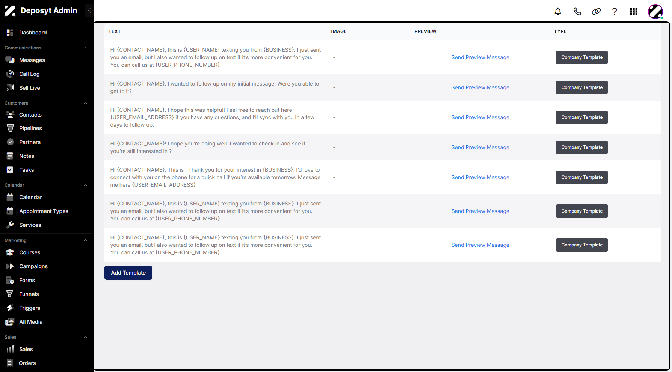This screenshot has width=672, height=372.
Task: Click Company Template for 'still interested in' row
Action: [581, 147]
